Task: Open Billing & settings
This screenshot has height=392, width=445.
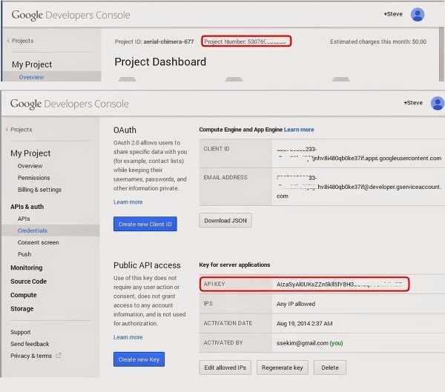Action: click(39, 190)
